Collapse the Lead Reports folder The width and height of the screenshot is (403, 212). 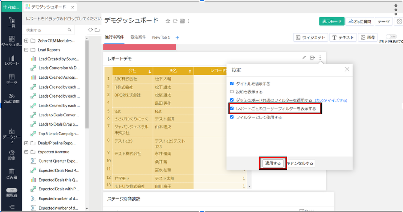click(x=26, y=50)
